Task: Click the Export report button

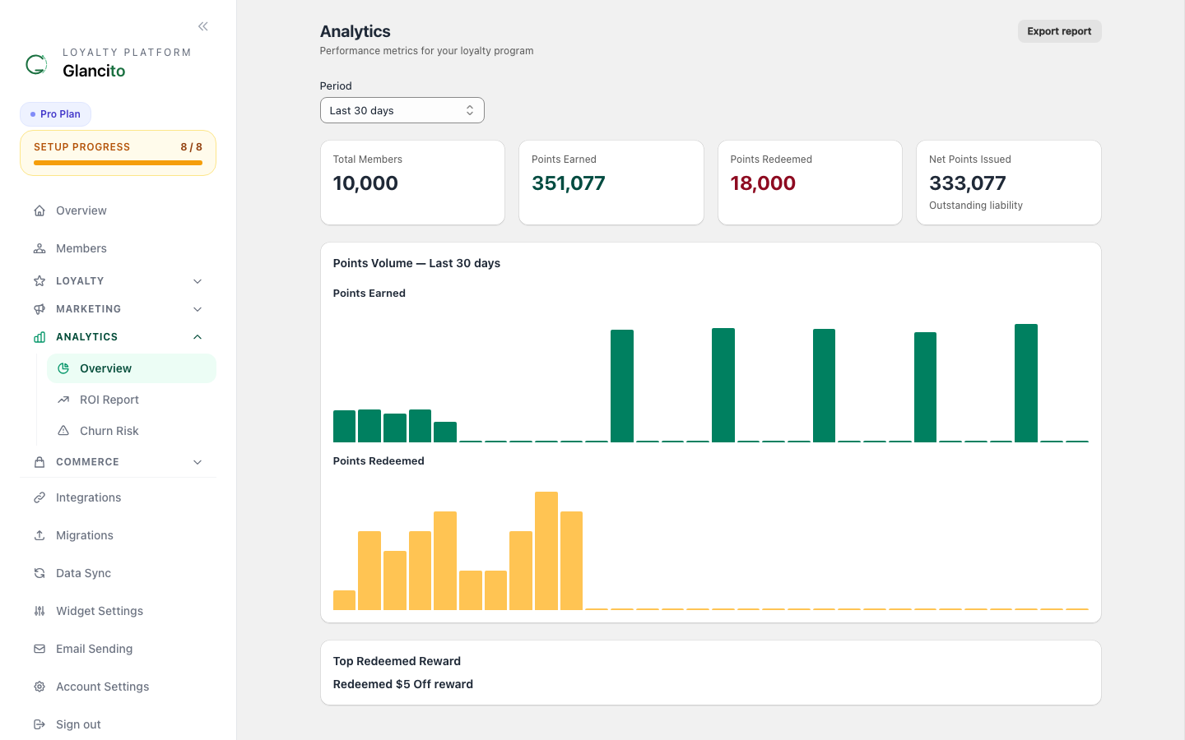Action: pyautogui.click(x=1059, y=31)
